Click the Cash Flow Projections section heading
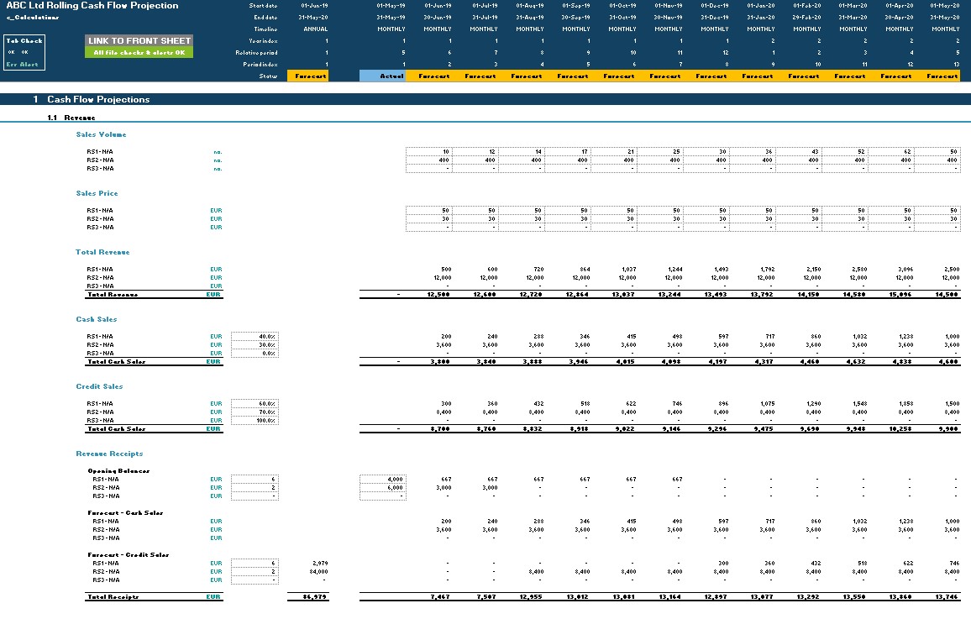 (98, 99)
